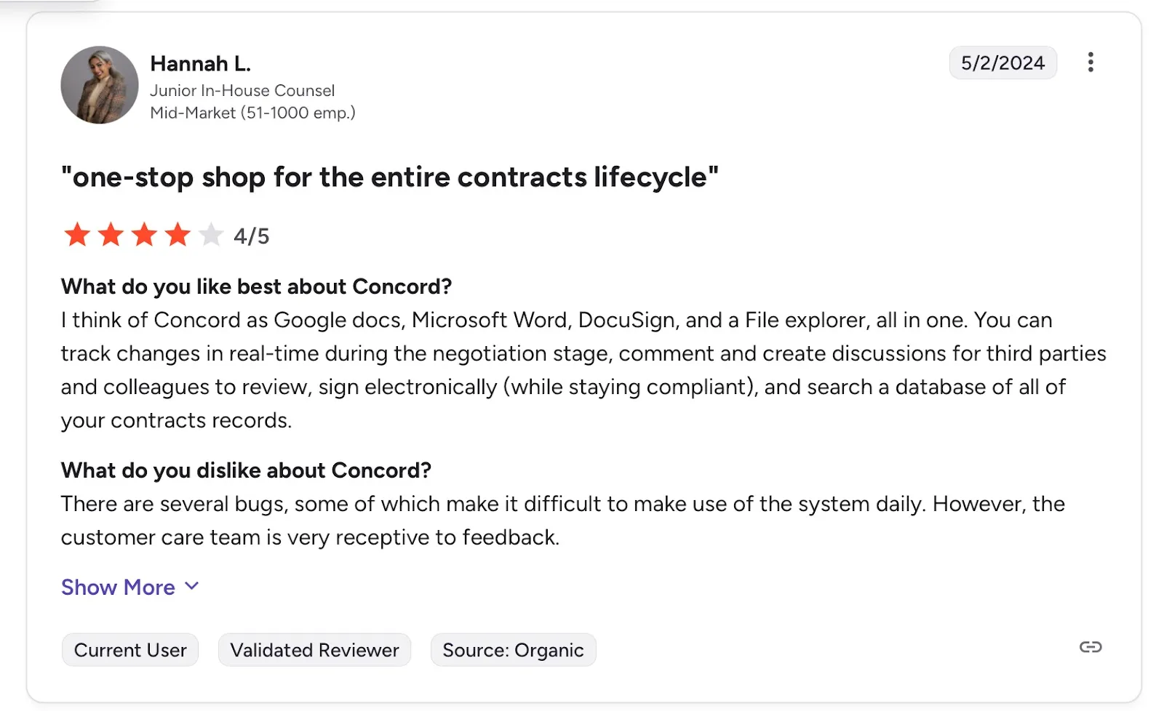Click Hannah L.'s profile picture
Viewport: 1164px width, 711px height.
tap(99, 85)
